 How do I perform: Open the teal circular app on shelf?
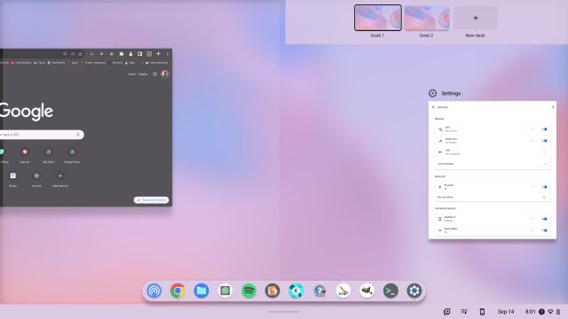296,291
